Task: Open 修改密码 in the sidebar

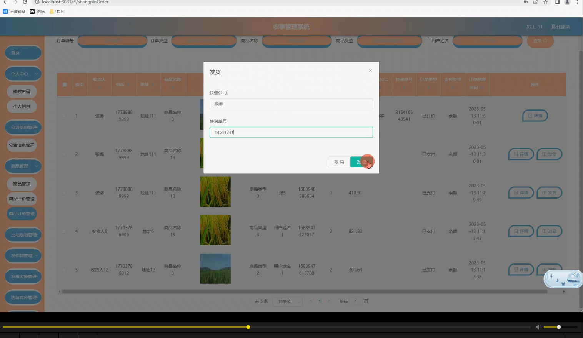Action: [22, 91]
